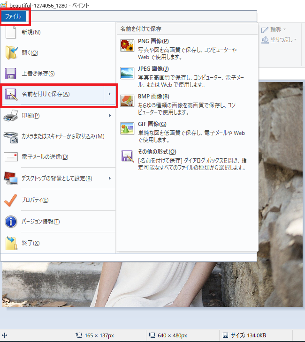Click the 電子メールの送信(D) envelope icon
Image resolution: width=305 pixels, height=342 pixels.
tap(11, 157)
